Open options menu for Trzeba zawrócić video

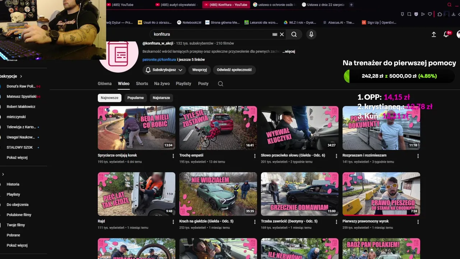coord(336,222)
